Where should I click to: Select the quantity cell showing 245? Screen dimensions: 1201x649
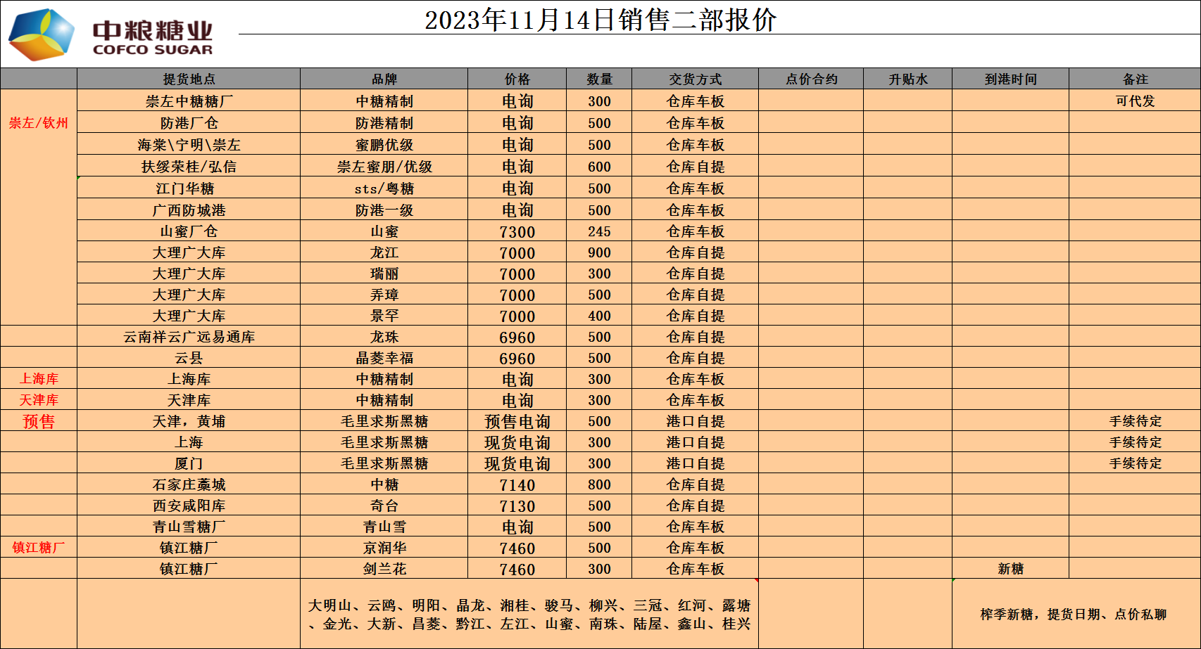(x=599, y=232)
